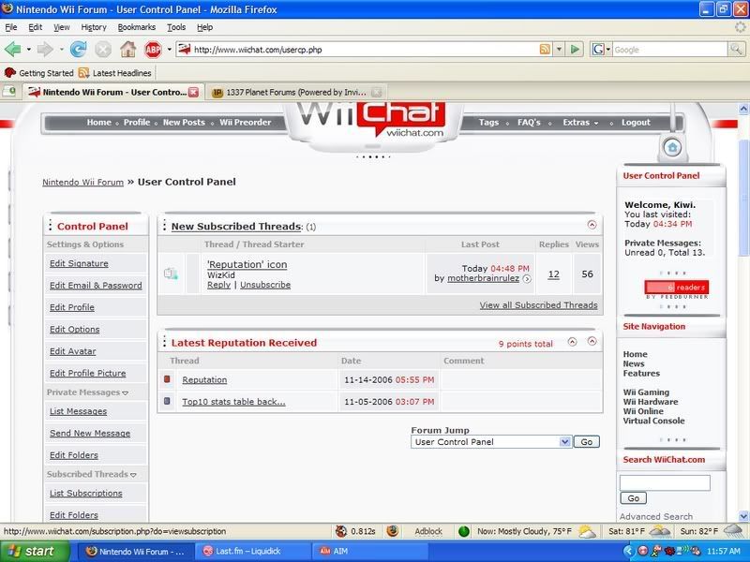
Task: Open the 'Reputation' icon thread link
Action: pyautogui.click(x=247, y=264)
